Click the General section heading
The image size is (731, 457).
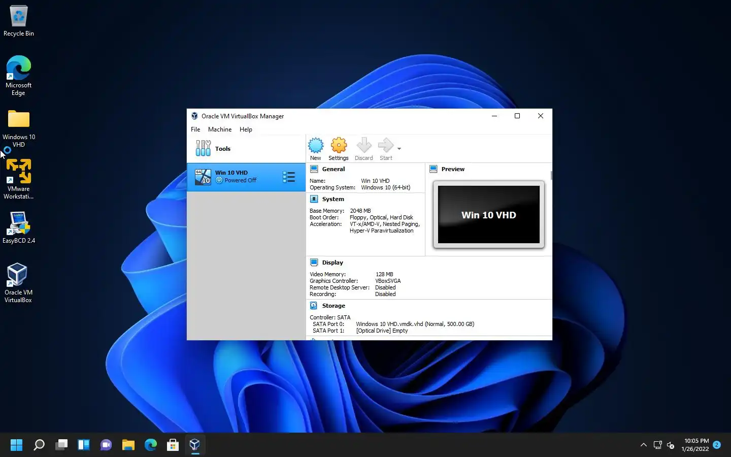[334, 169]
